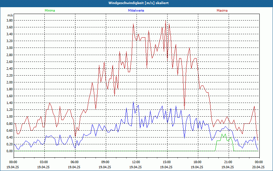
Task: Click the 09:00 time label on x-axis
Action: pyautogui.click(x=106, y=162)
